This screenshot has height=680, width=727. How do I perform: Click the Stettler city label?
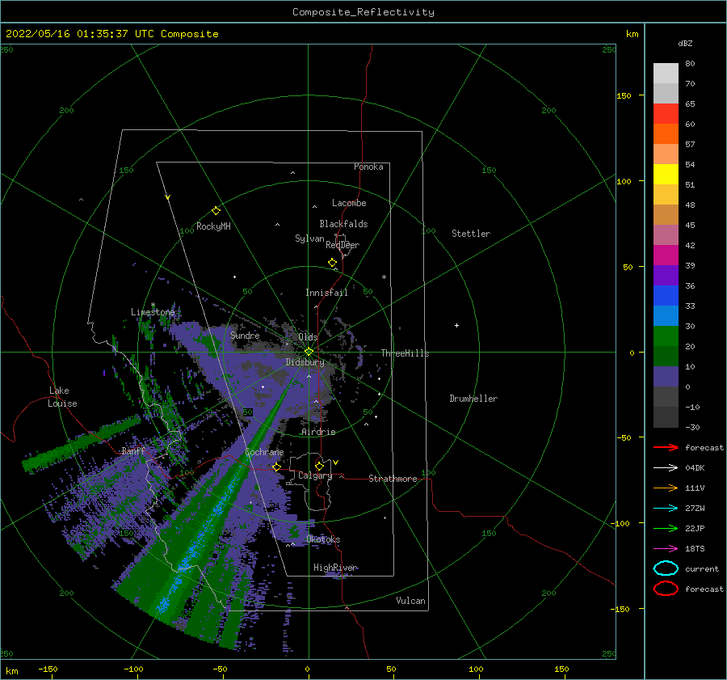(471, 234)
